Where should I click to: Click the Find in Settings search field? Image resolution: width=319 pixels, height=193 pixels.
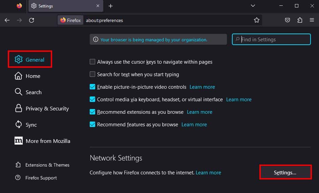271,39
